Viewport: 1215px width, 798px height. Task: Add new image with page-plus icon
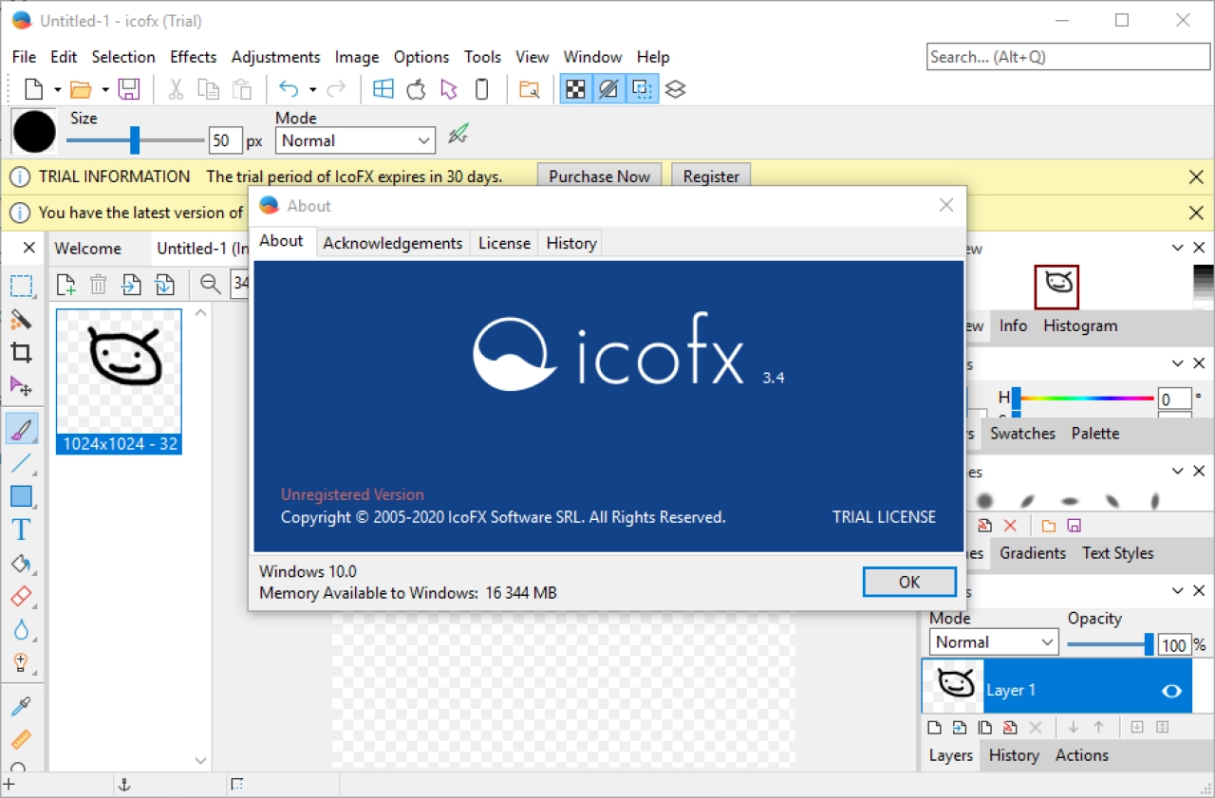[x=66, y=284]
